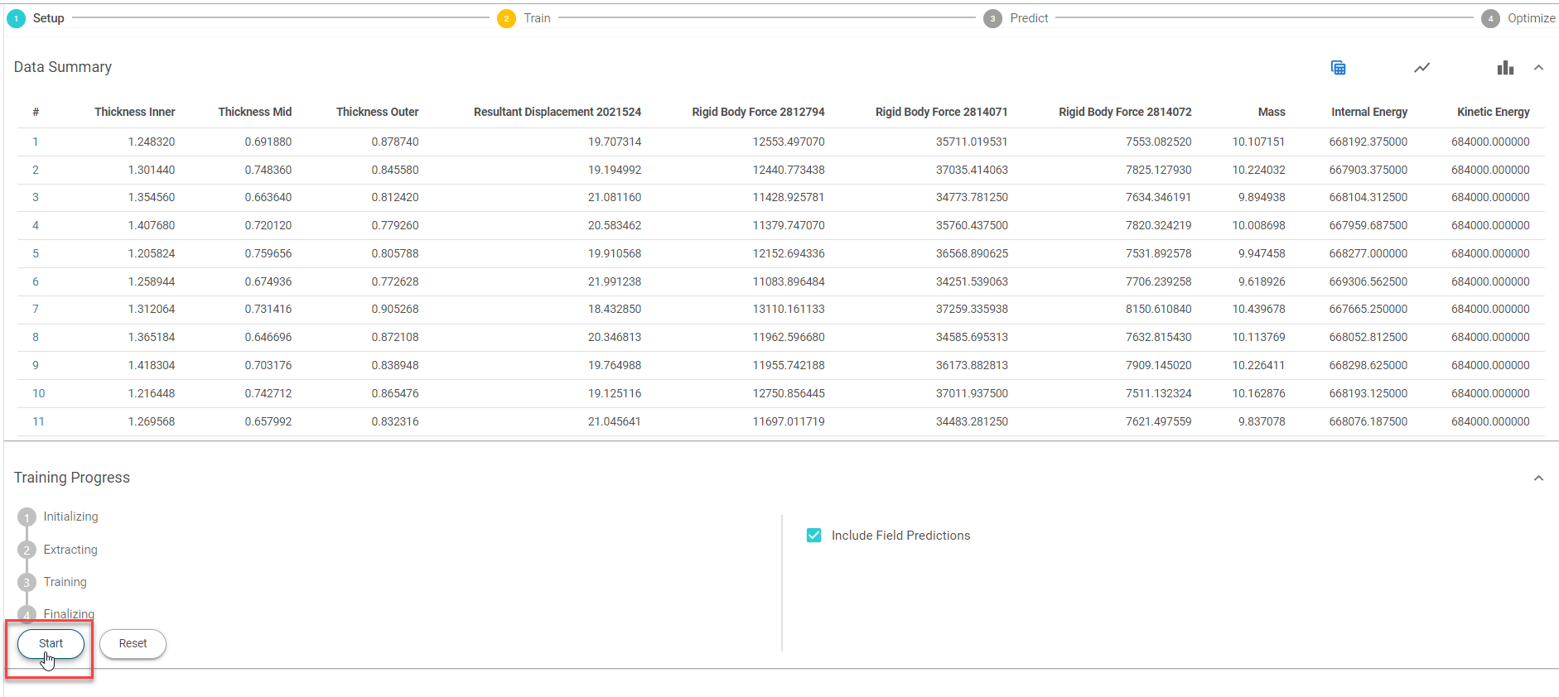The width and height of the screenshot is (1559, 697).
Task: Go to the Train step
Action: tap(524, 18)
